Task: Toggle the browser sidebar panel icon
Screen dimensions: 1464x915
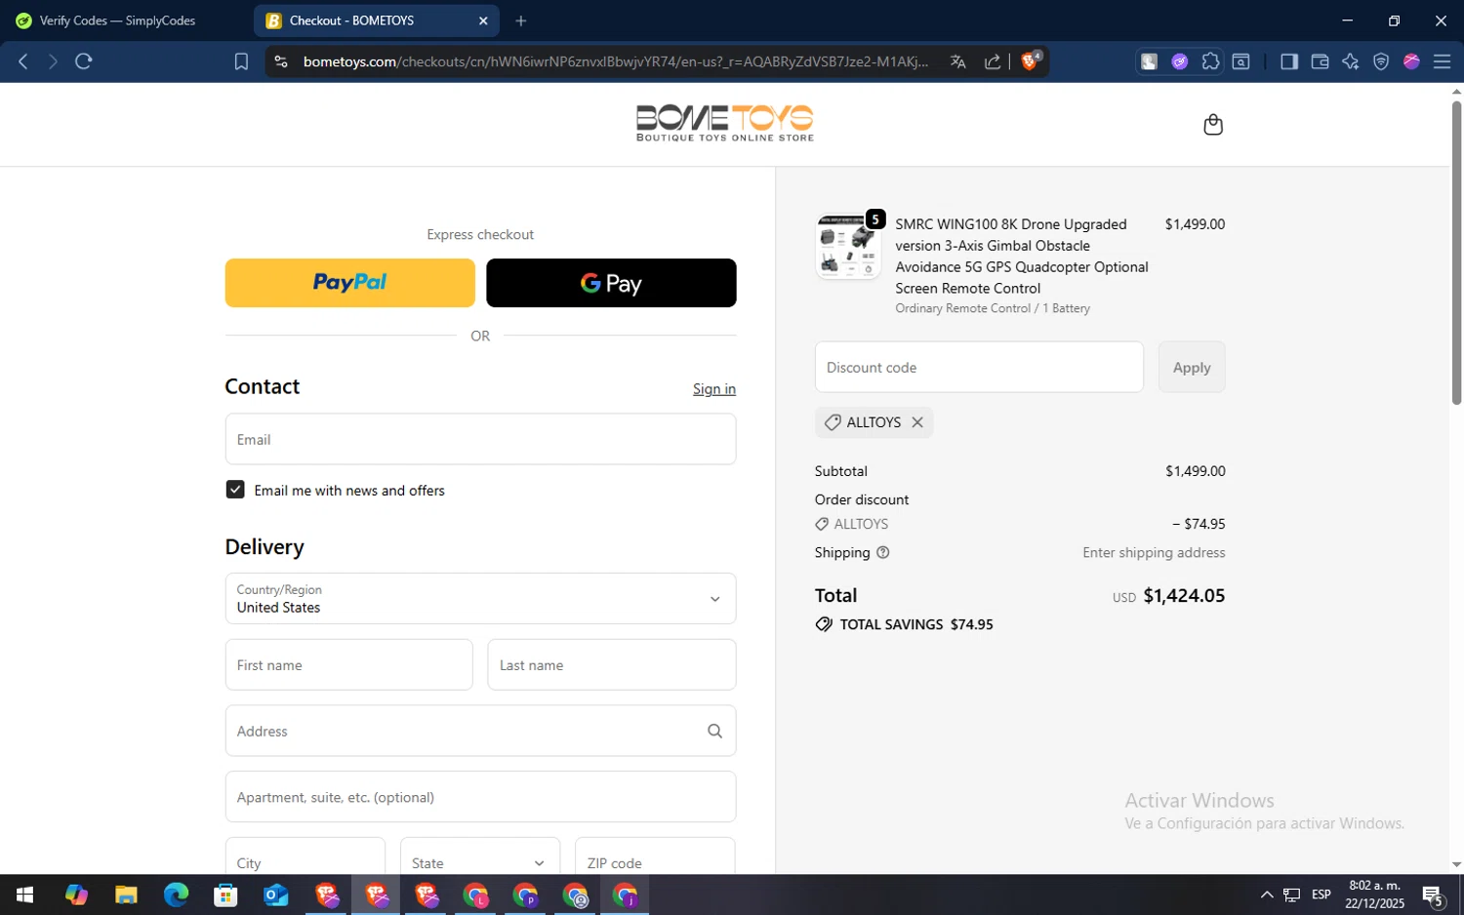Action: [x=1289, y=61]
